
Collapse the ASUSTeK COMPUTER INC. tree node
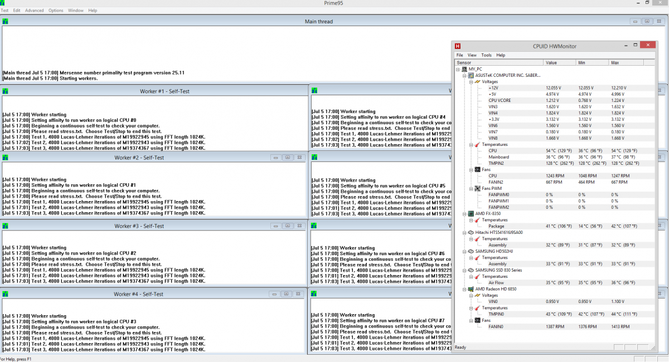(464, 75)
